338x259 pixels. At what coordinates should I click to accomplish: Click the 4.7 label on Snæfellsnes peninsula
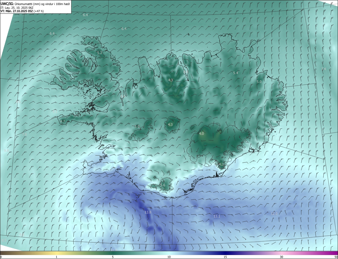point(63,122)
